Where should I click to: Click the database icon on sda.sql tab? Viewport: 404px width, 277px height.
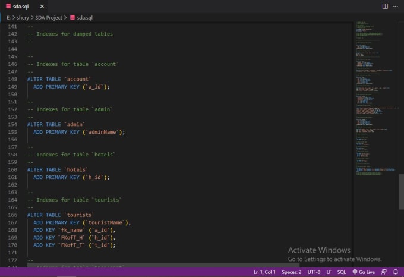(x=8, y=6)
